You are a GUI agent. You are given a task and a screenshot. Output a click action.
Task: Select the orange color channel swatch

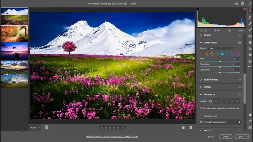(207, 54)
